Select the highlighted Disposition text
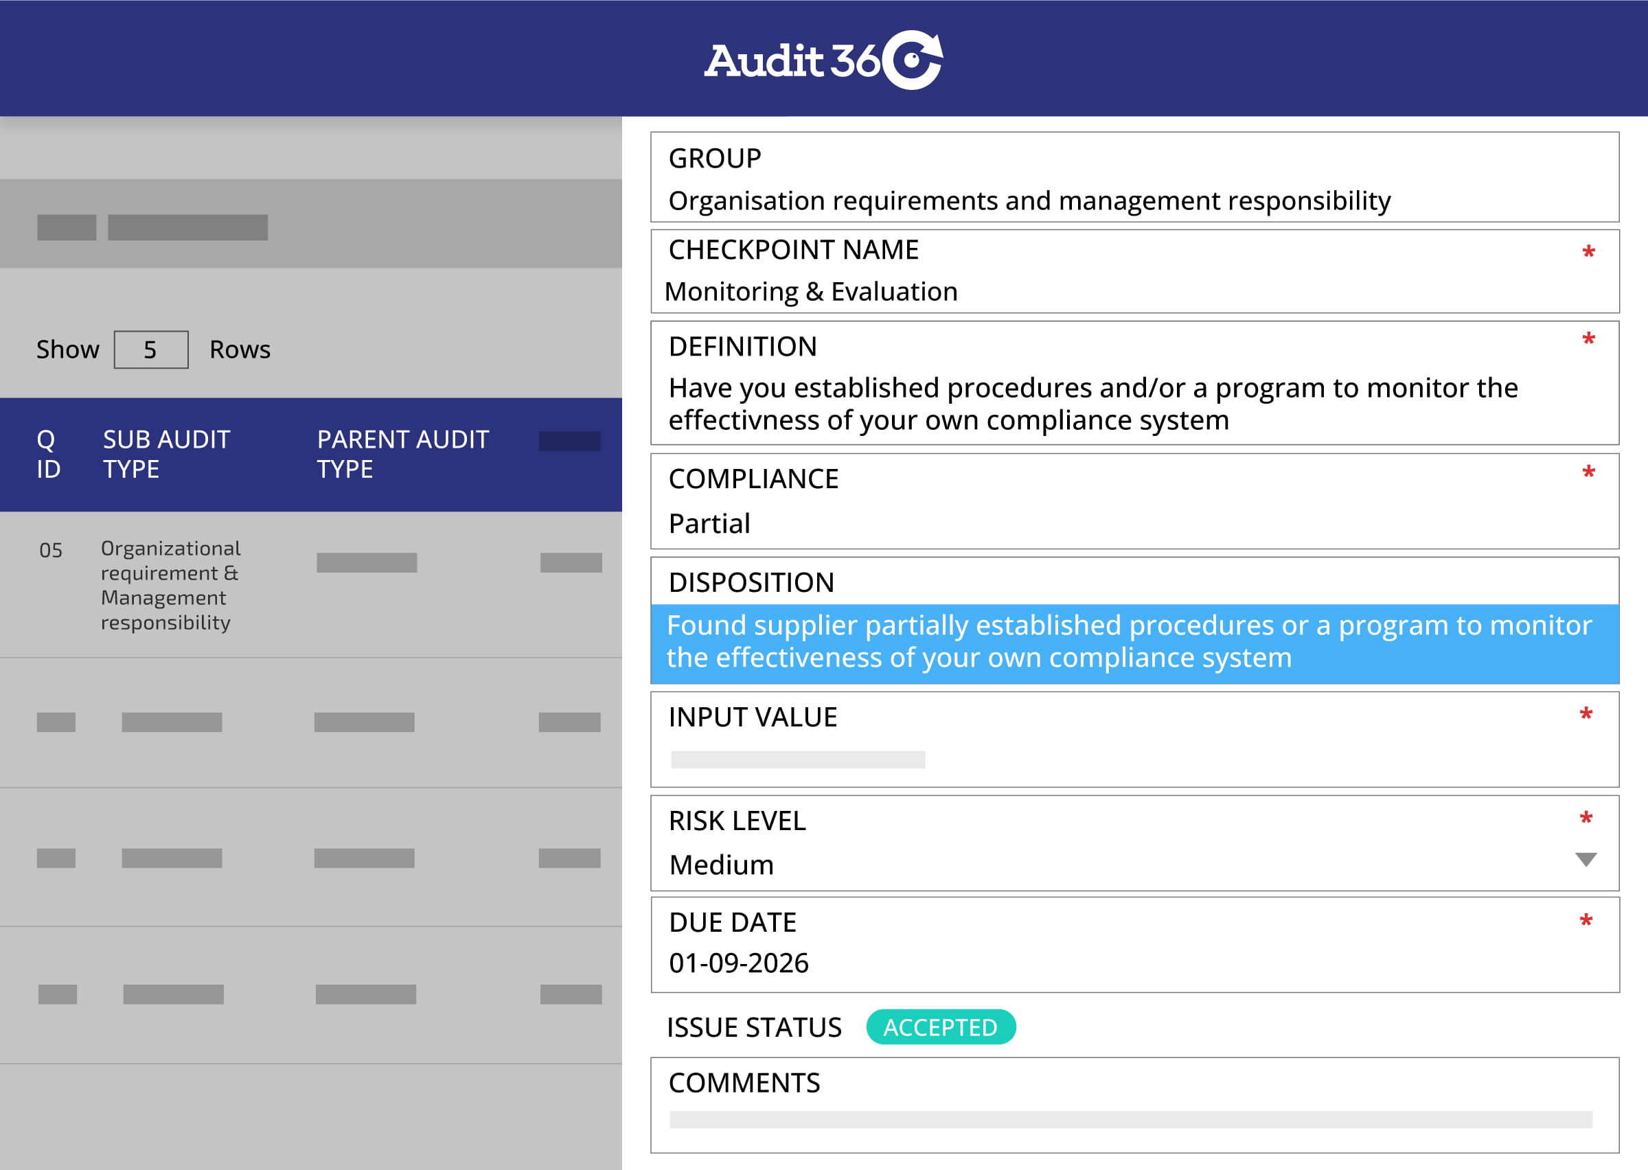 [x=1134, y=643]
